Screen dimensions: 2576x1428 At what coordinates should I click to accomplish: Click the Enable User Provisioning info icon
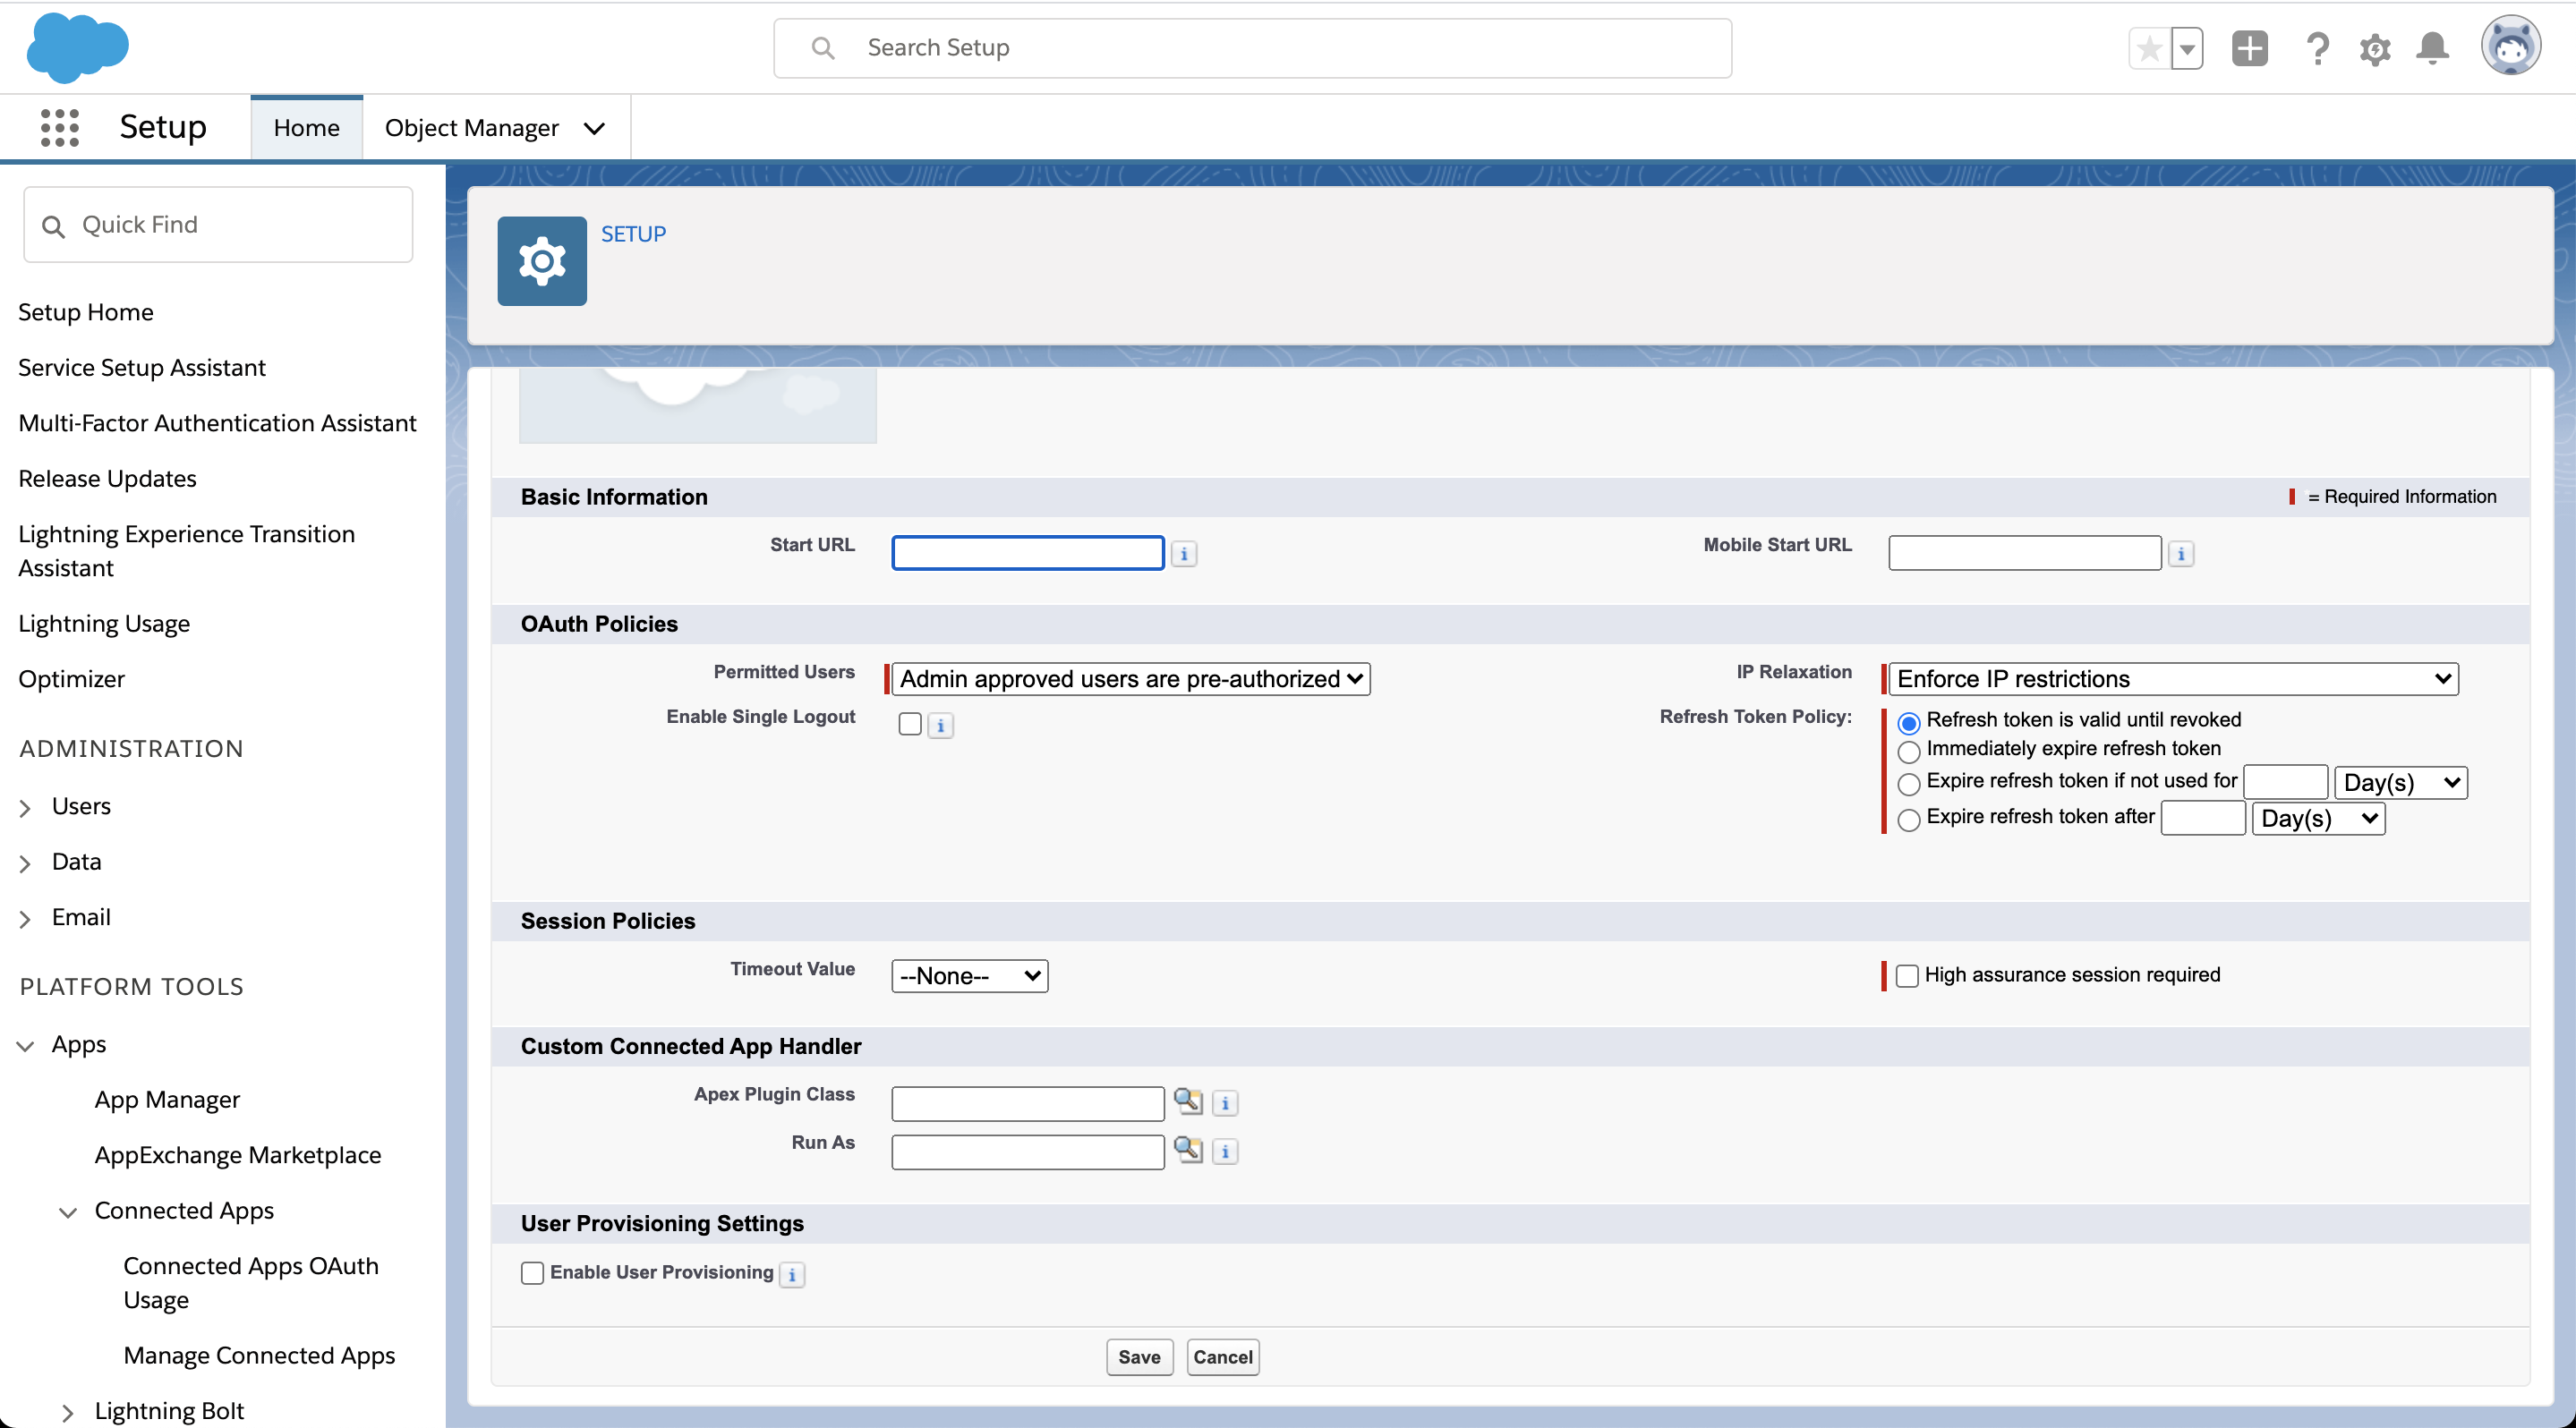792,1275
